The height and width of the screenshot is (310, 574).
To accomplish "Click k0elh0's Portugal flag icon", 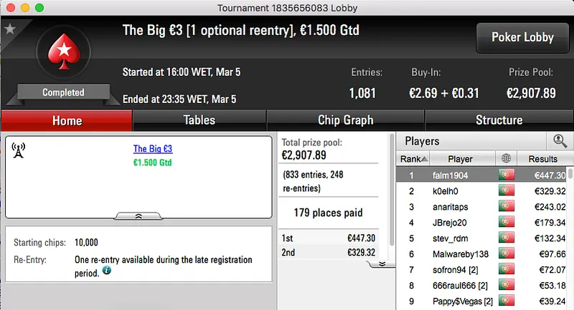I will pos(507,191).
